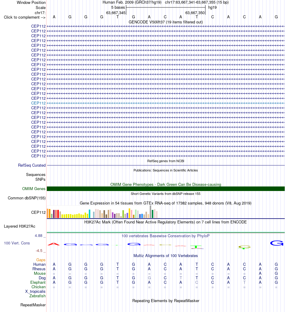The height and width of the screenshot is (312, 285).
Task: Click the Sequences track label
Action: coord(36,174)
